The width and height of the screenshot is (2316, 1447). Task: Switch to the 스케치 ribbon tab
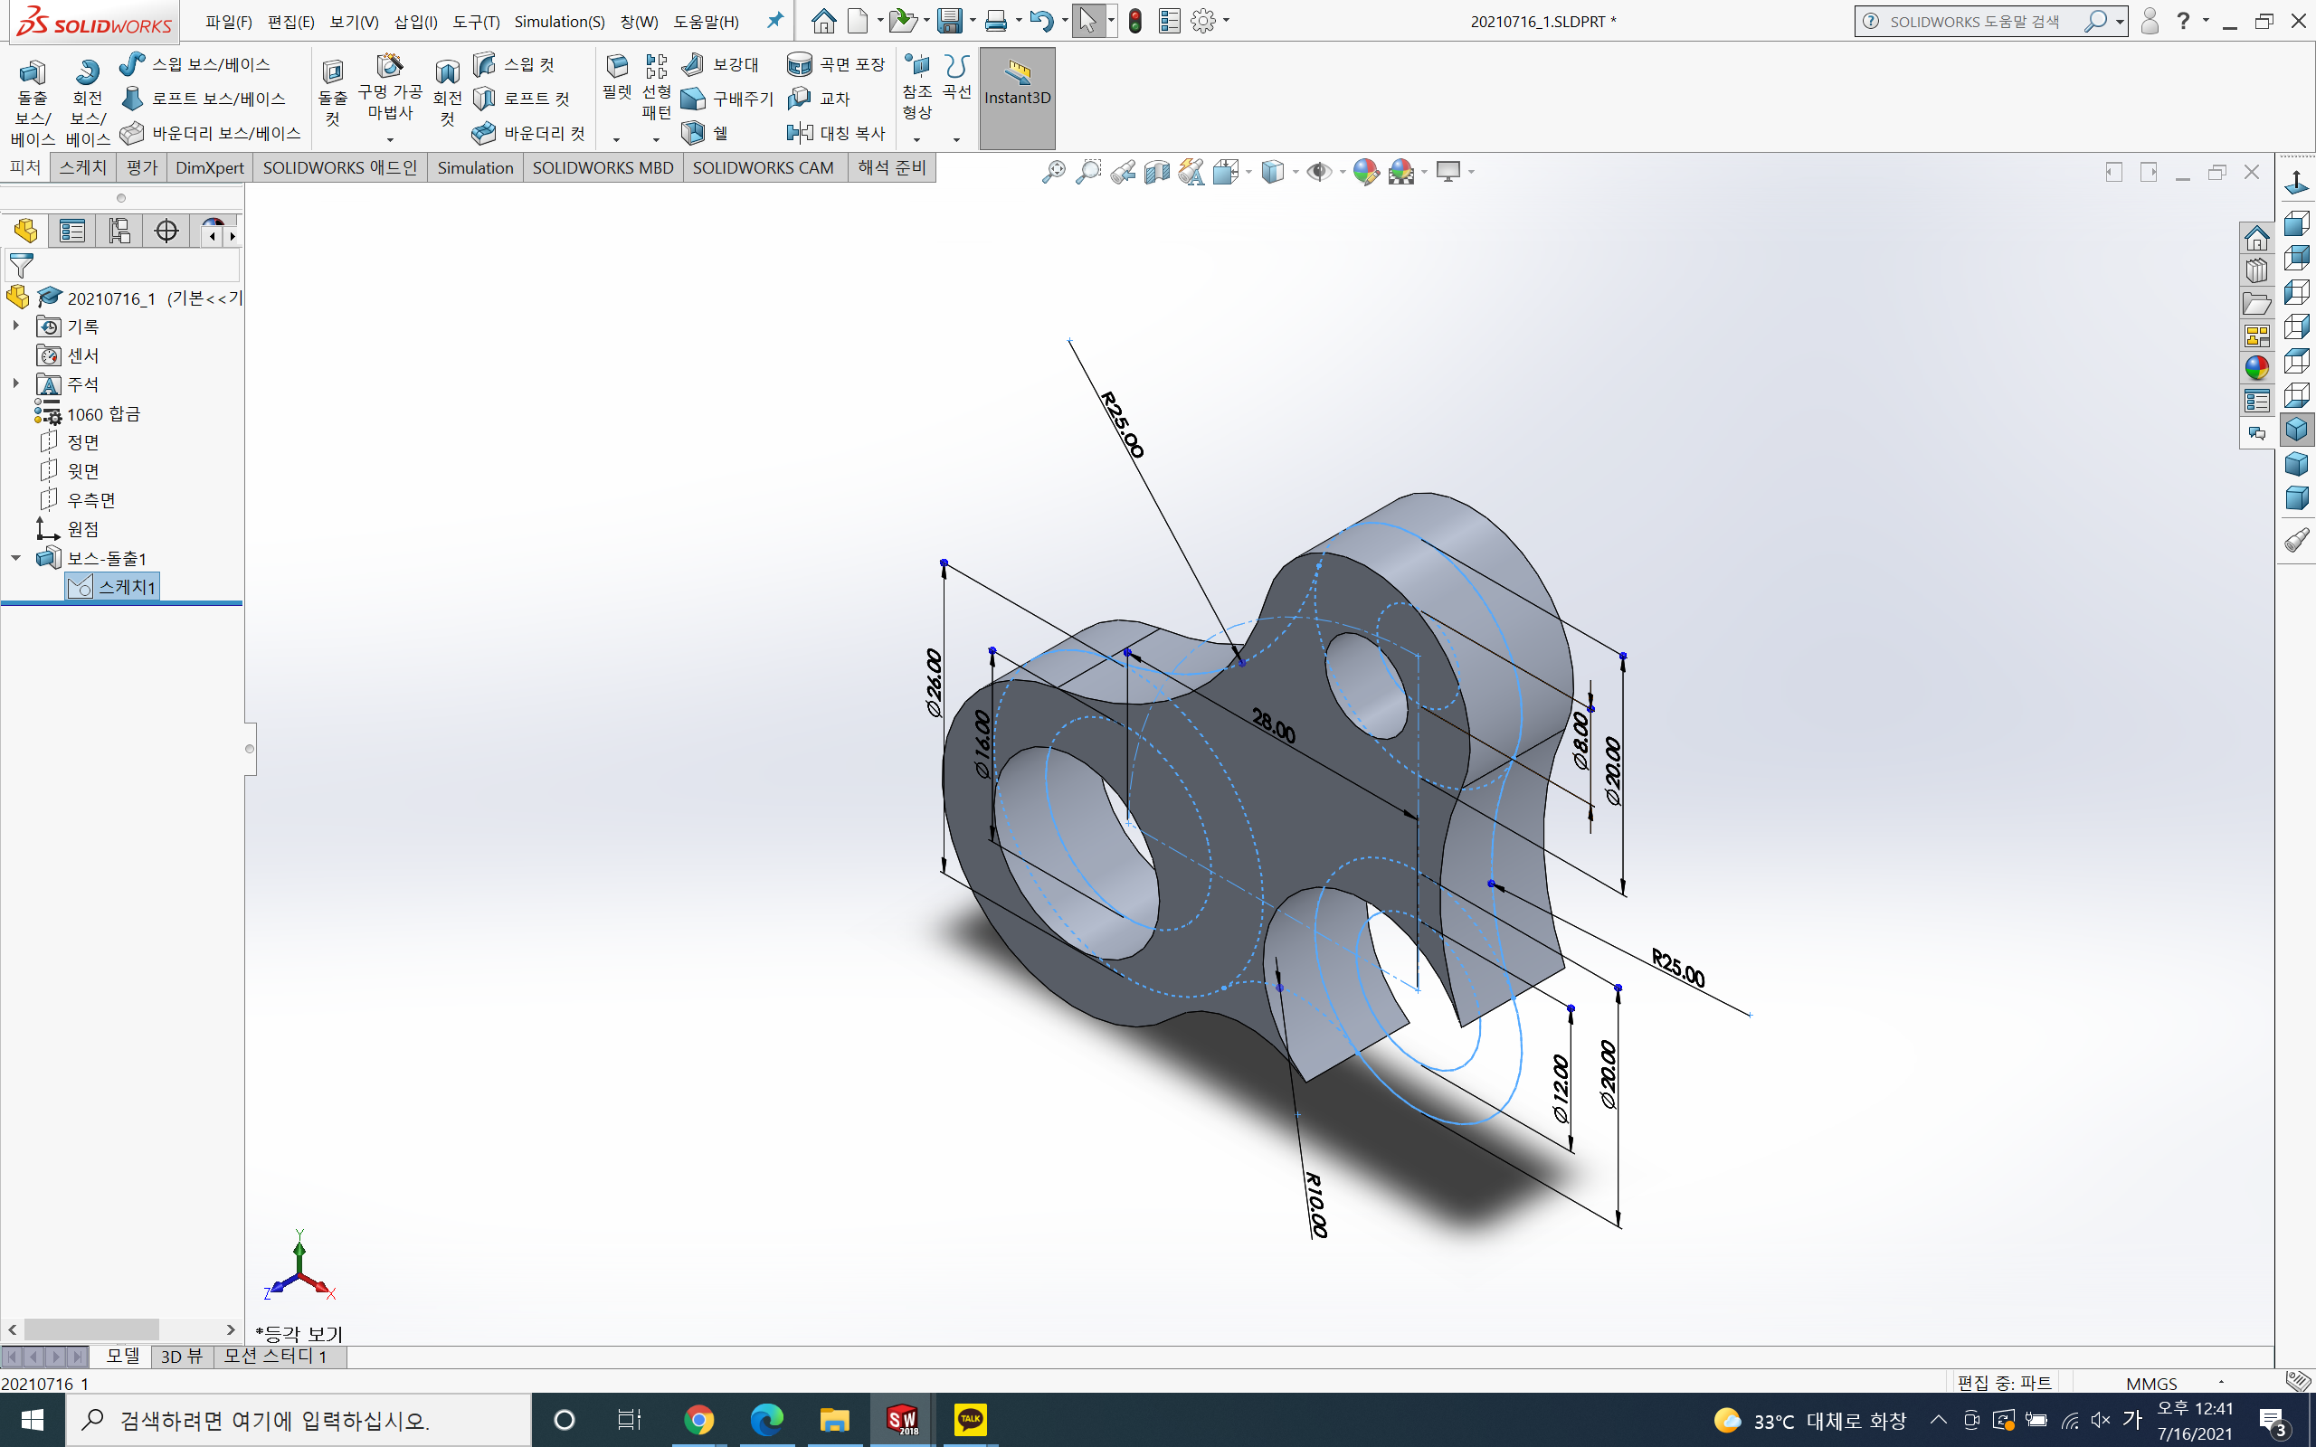[x=83, y=167]
